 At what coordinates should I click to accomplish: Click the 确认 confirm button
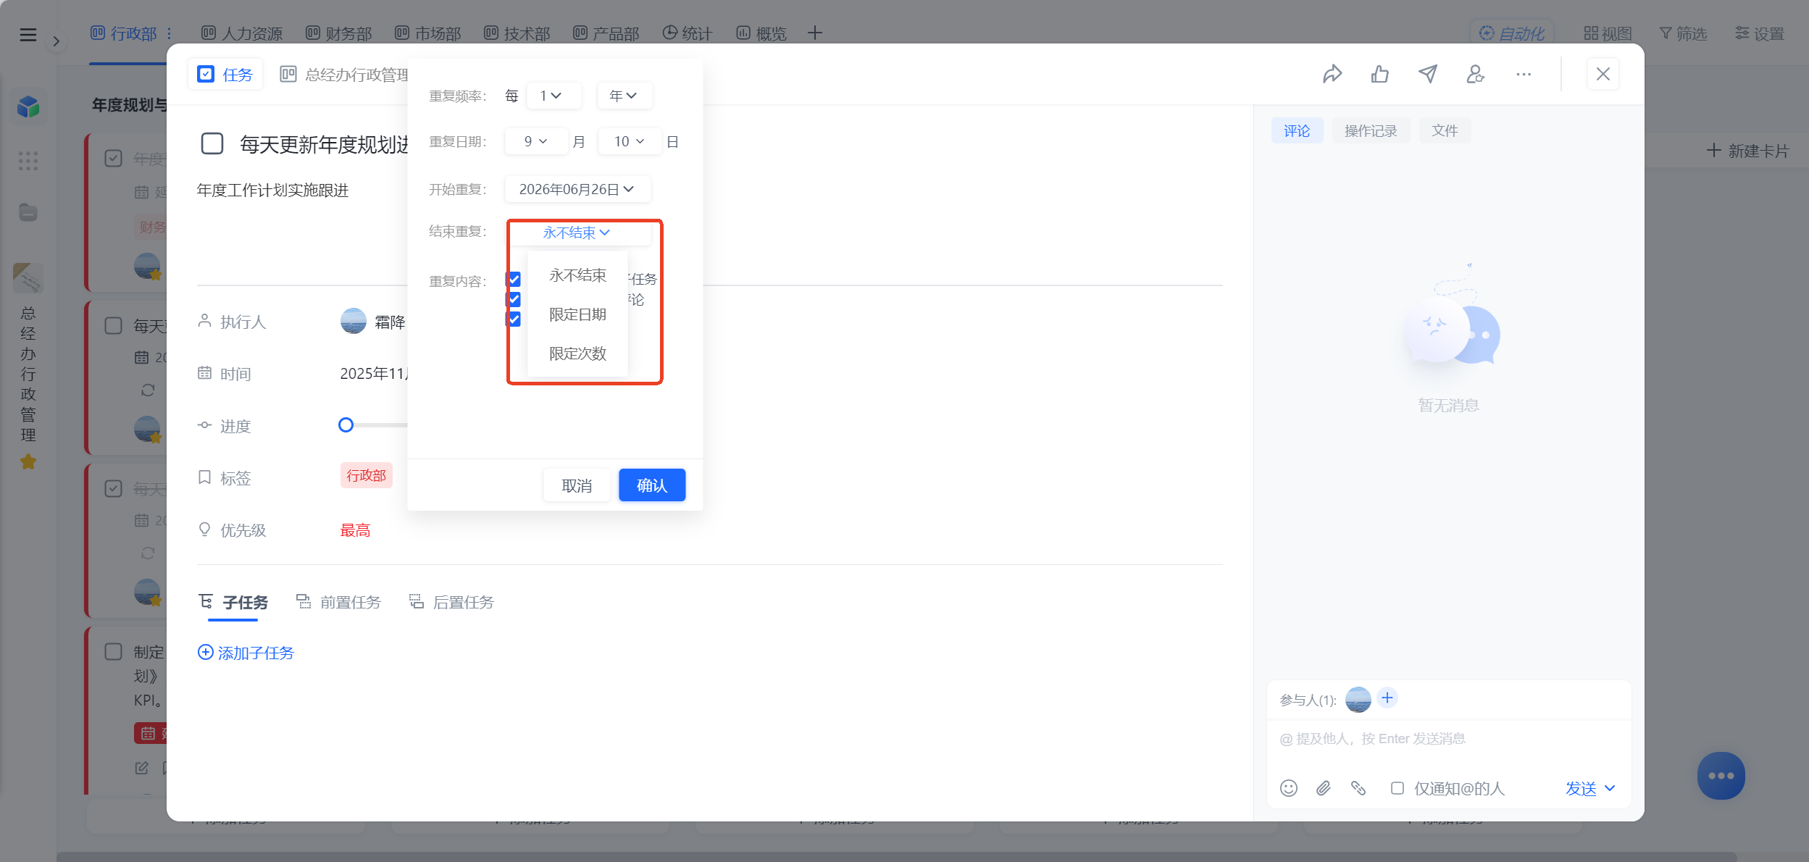(652, 485)
